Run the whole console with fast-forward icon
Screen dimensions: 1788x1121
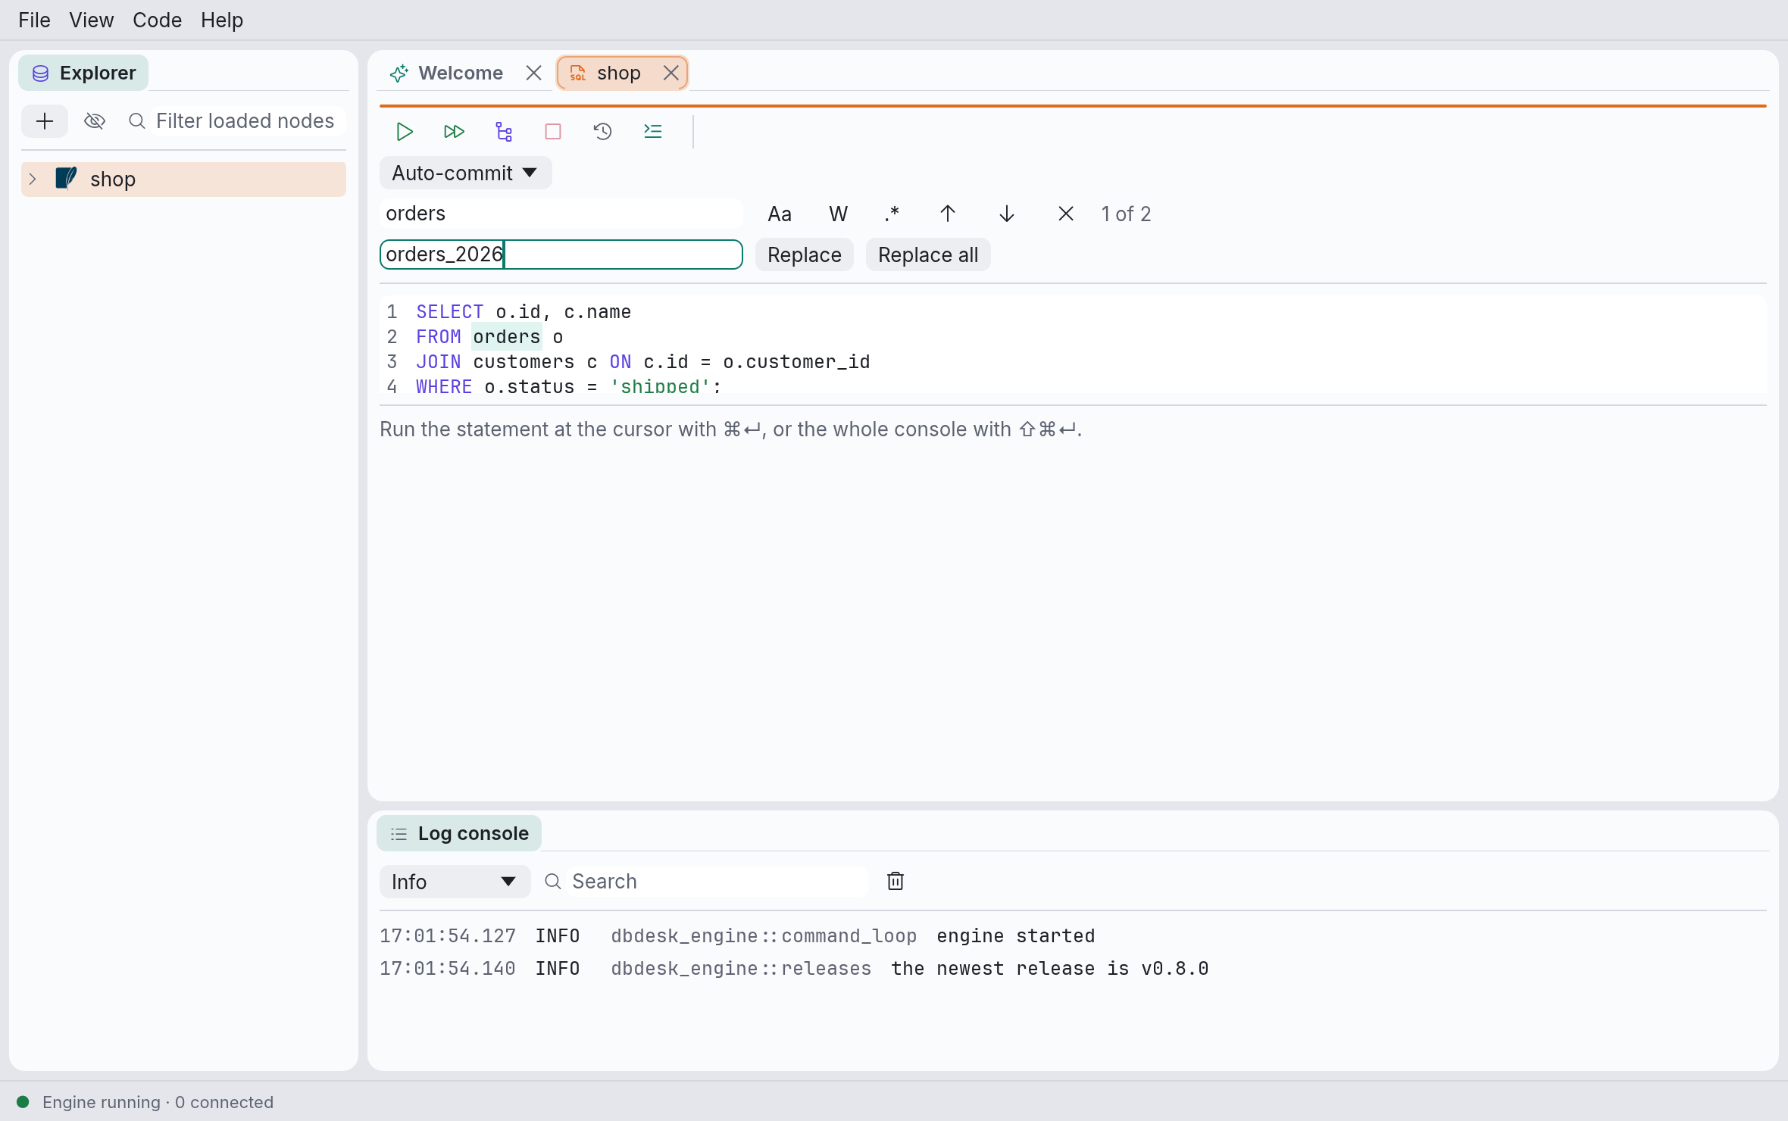coord(454,132)
